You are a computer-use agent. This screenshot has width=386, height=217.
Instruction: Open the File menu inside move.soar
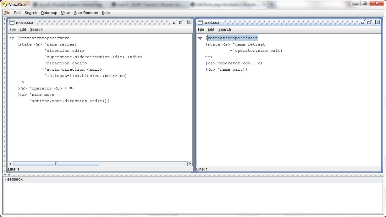pos(13,30)
